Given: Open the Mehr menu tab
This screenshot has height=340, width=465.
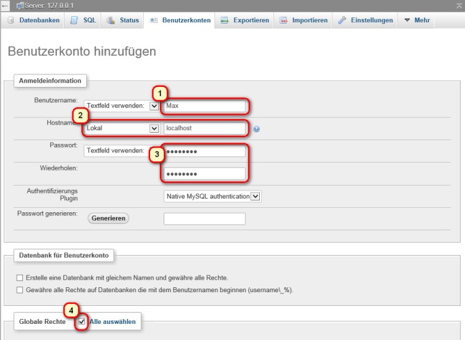Looking at the screenshot, I should click(x=417, y=20).
